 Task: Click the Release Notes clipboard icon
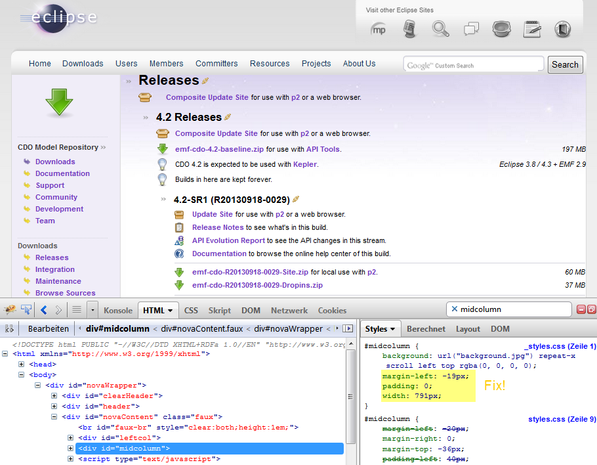point(179,227)
